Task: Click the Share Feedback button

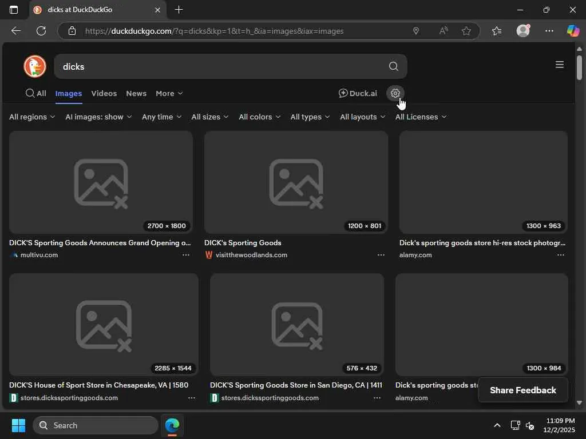Action: (x=523, y=390)
